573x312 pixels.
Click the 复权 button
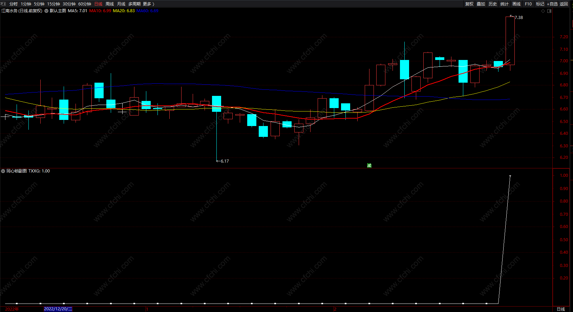(x=469, y=4)
